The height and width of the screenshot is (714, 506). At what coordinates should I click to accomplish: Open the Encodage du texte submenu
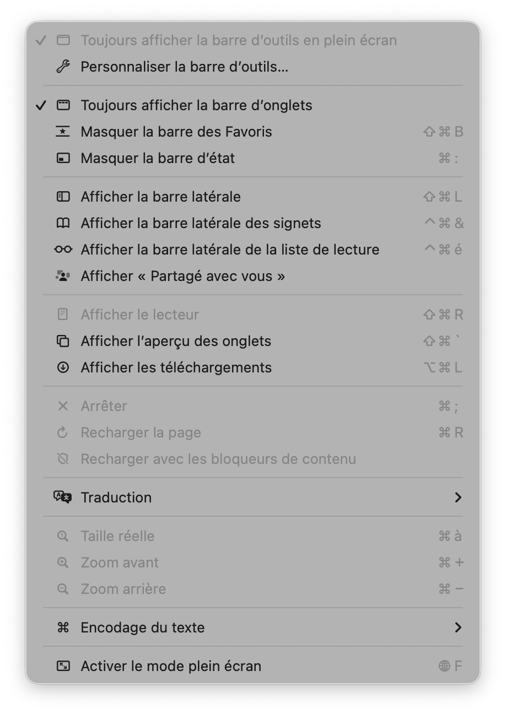(x=142, y=628)
